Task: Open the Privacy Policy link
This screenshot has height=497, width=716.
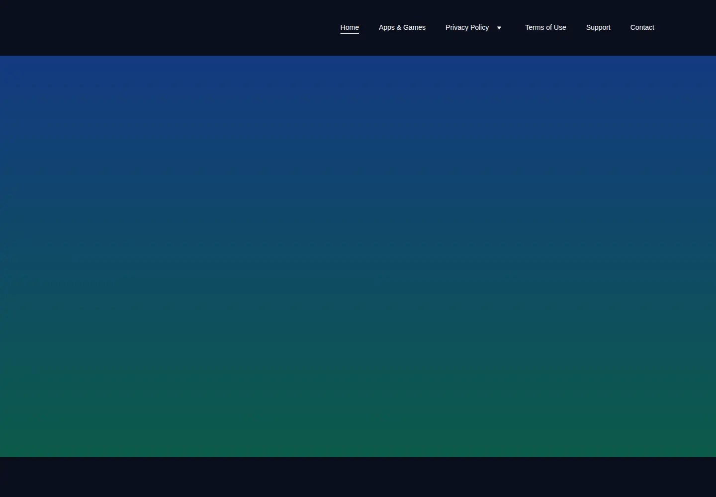Action: [467, 27]
